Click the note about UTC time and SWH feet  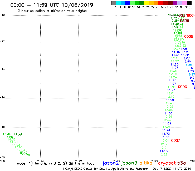tap(55, 163)
